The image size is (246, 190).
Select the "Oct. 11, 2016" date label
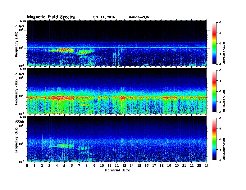[104, 17]
